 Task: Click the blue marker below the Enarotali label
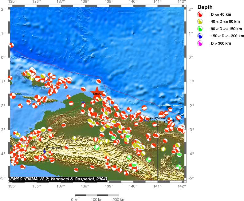tap(45, 151)
